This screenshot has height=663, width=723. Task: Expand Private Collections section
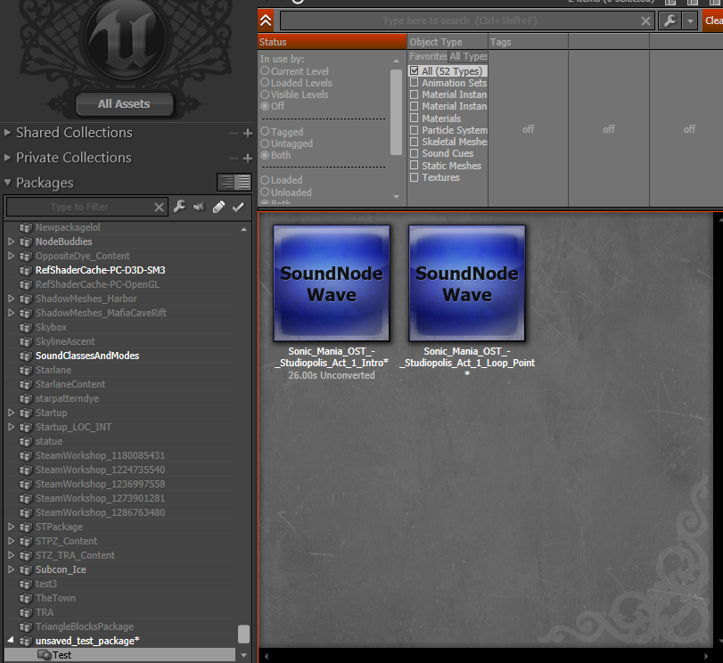point(7,158)
